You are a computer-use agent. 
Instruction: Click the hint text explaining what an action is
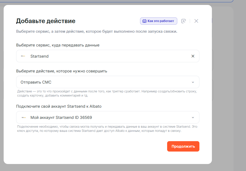click(107, 94)
